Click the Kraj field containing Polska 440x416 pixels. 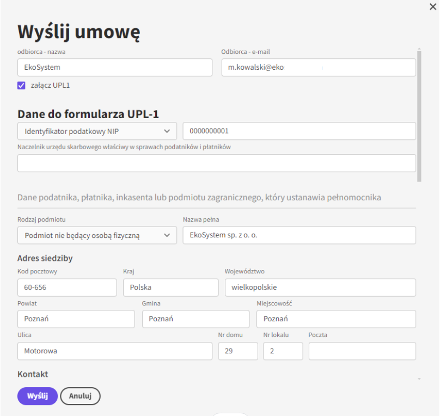click(170, 287)
